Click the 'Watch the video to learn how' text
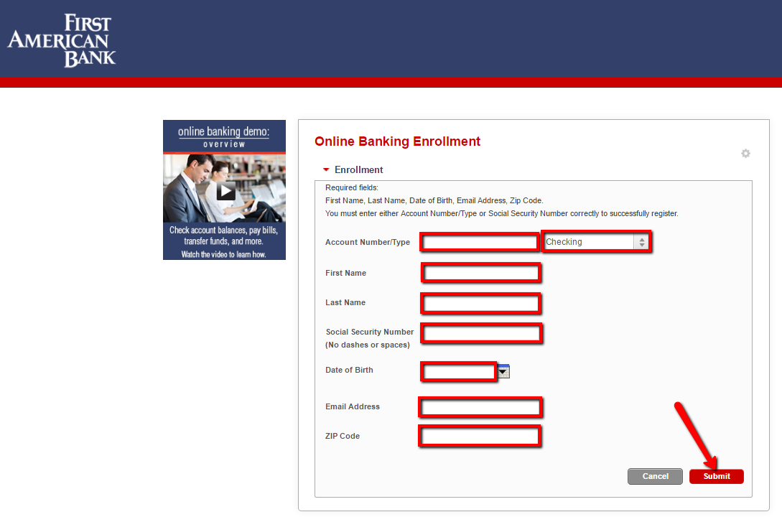Viewport: 782px width, 517px height. 223,254
